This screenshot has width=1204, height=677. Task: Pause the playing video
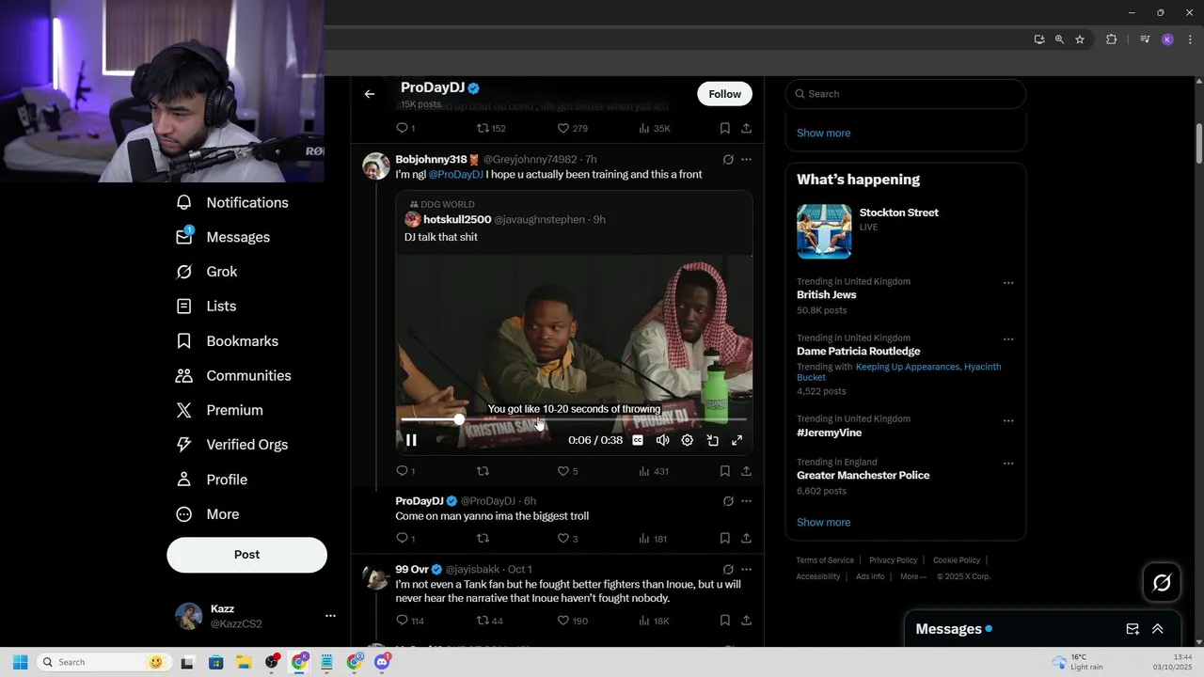pos(411,440)
